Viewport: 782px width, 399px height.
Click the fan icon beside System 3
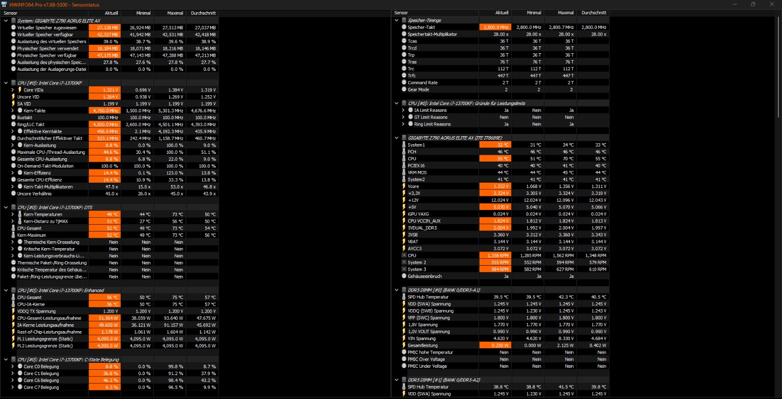click(404, 269)
